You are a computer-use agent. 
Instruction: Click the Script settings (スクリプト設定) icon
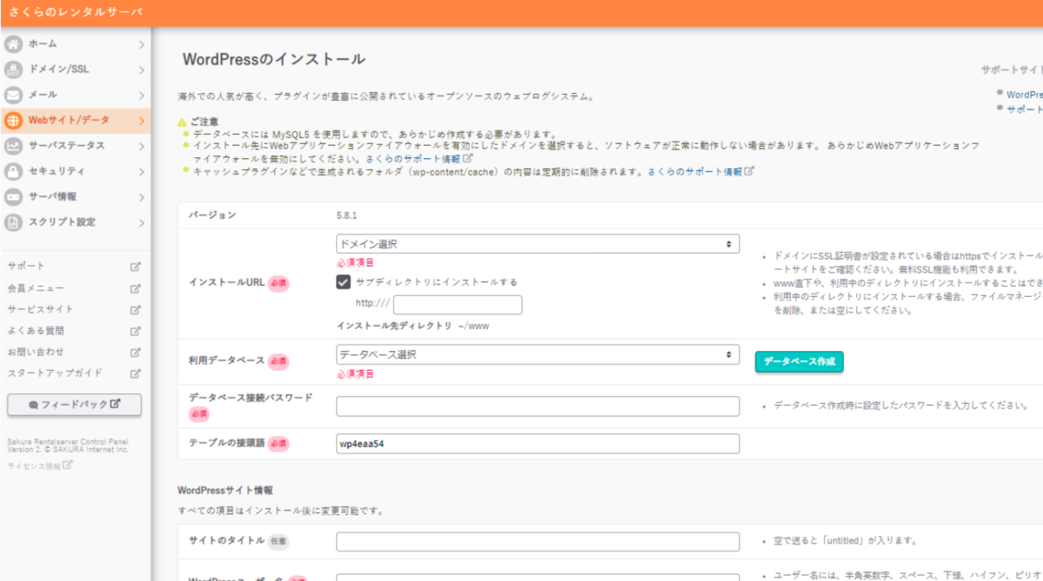[x=13, y=222]
